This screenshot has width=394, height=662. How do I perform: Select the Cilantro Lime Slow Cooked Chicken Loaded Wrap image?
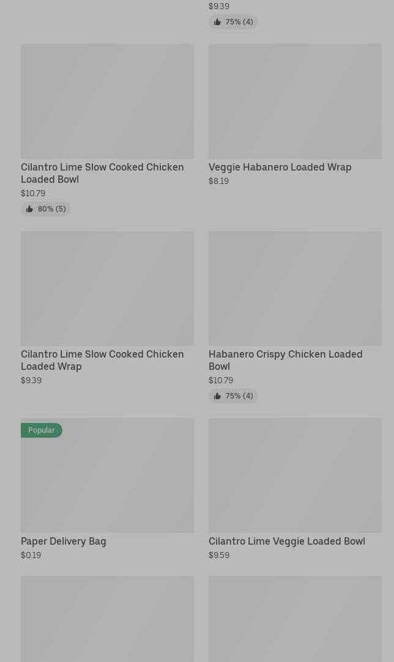(107, 288)
